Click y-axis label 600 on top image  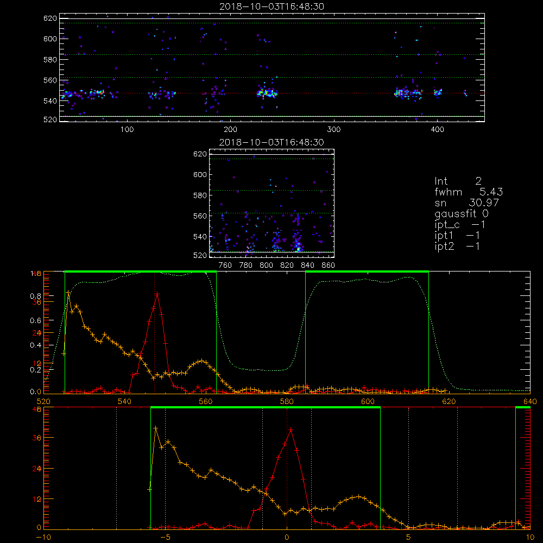point(50,39)
